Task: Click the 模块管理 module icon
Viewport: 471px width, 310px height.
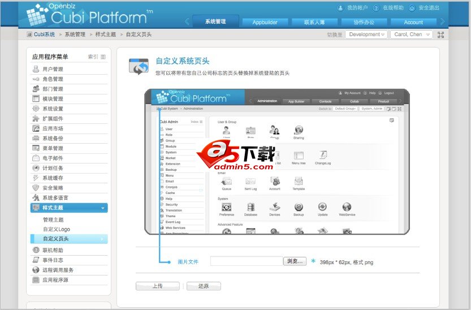Action: click(x=36, y=98)
